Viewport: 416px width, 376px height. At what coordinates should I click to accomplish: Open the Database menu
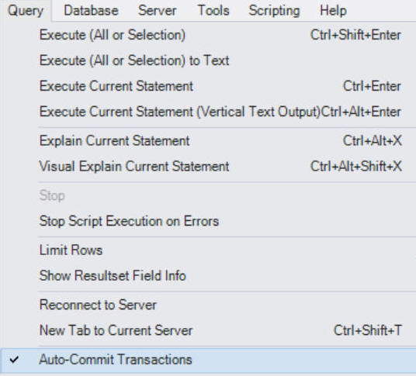[x=91, y=11]
